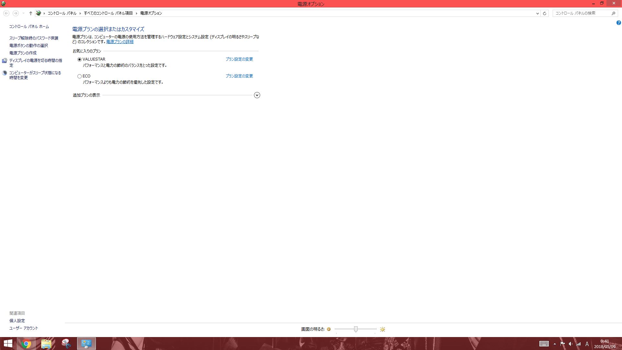The height and width of the screenshot is (350, 622).
Task: Select the VALUESTAR power plan
Action: click(79, 59)
